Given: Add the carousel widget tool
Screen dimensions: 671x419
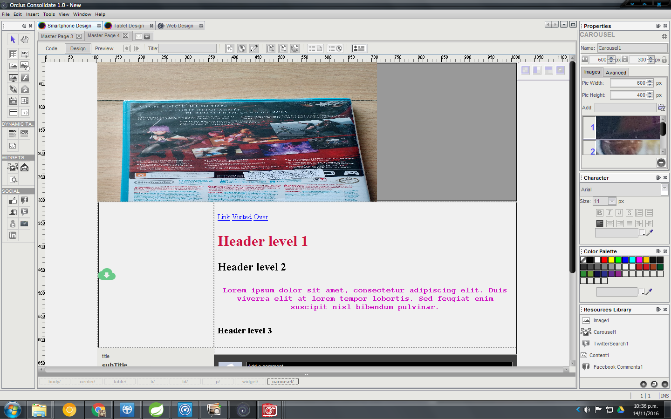Looking at the screenshot, I should coord(13,168).
